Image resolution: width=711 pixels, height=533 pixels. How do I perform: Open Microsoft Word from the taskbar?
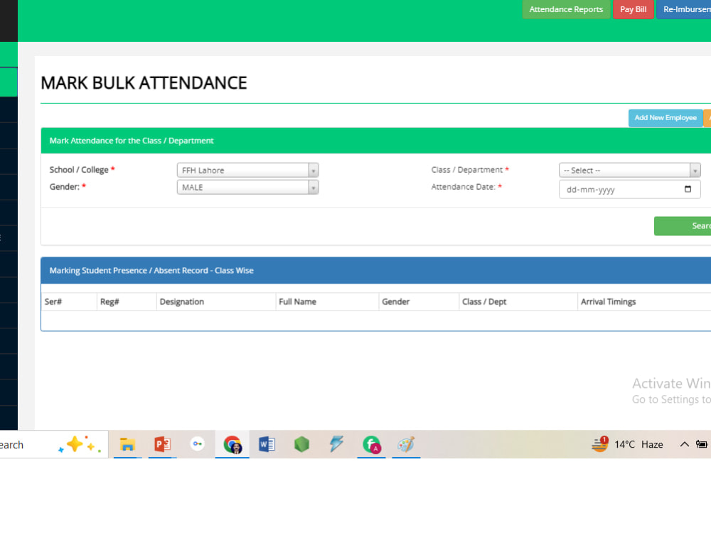pos(267,444)
